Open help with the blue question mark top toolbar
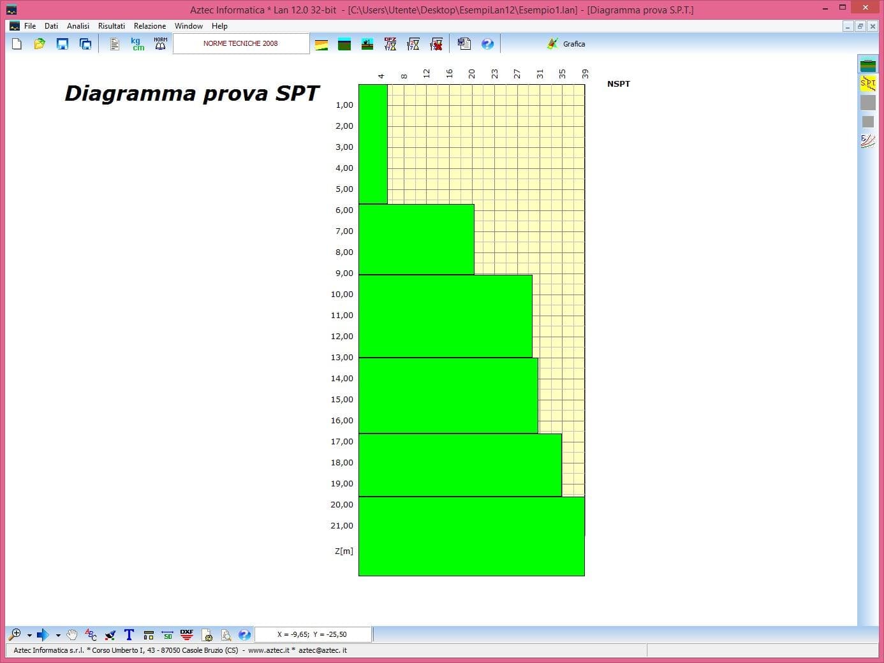 (x=487, y=44)
